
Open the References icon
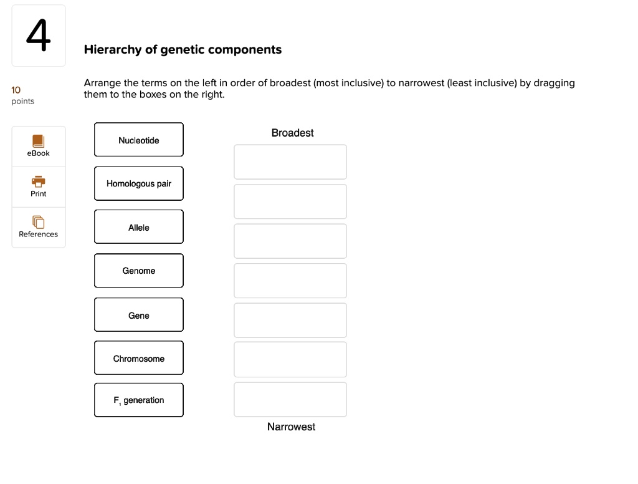click(x=38, y=227)
